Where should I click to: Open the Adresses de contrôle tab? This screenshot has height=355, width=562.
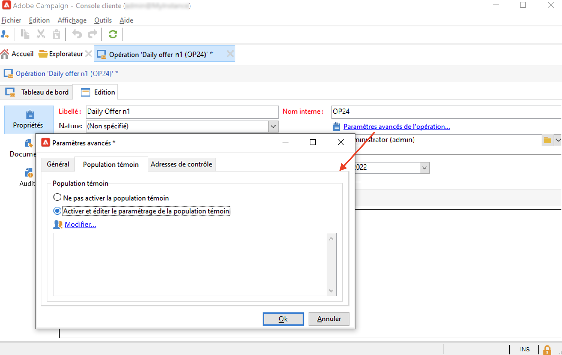point(181,164)
